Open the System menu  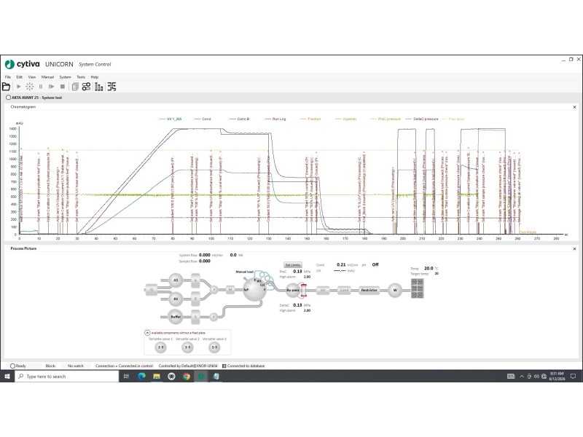click(x=65, y=77)
